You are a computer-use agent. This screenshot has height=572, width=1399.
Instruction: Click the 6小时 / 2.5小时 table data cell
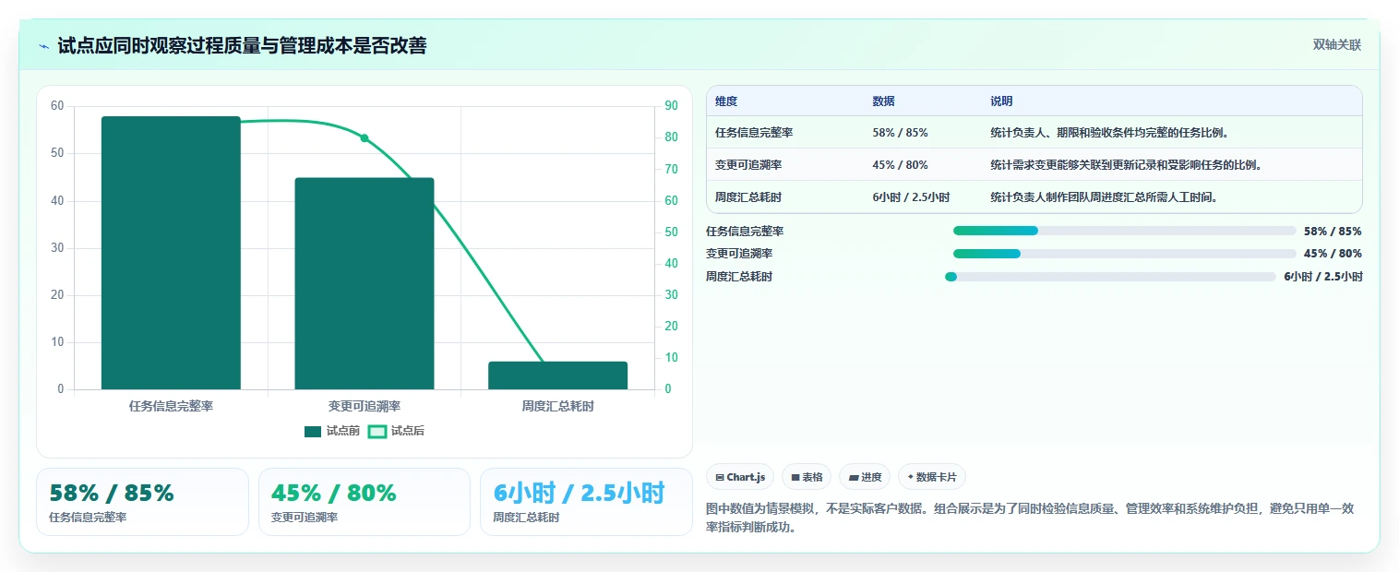click(911, 197)
